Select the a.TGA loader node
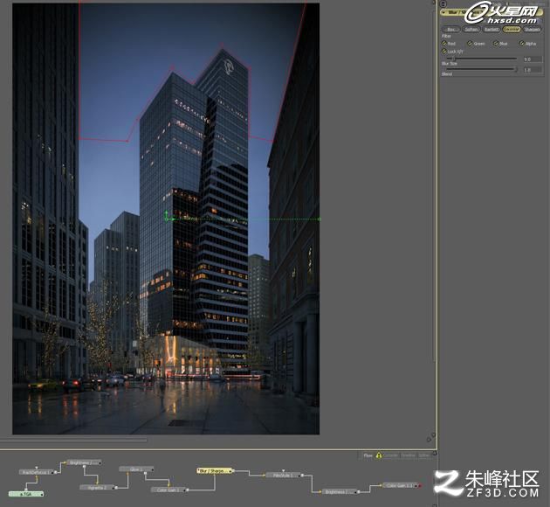Screen dimensions: 550x507 pos(25,494)
